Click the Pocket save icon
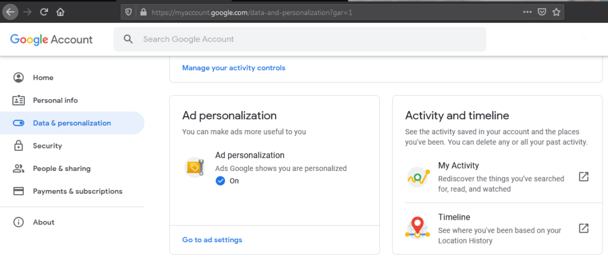This screenshot has height=266, width=608. (x=542, y=12)
